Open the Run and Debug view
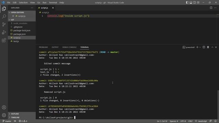 coord(4,32)
